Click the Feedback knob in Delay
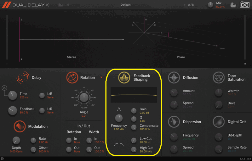 [x=13, y=110]
